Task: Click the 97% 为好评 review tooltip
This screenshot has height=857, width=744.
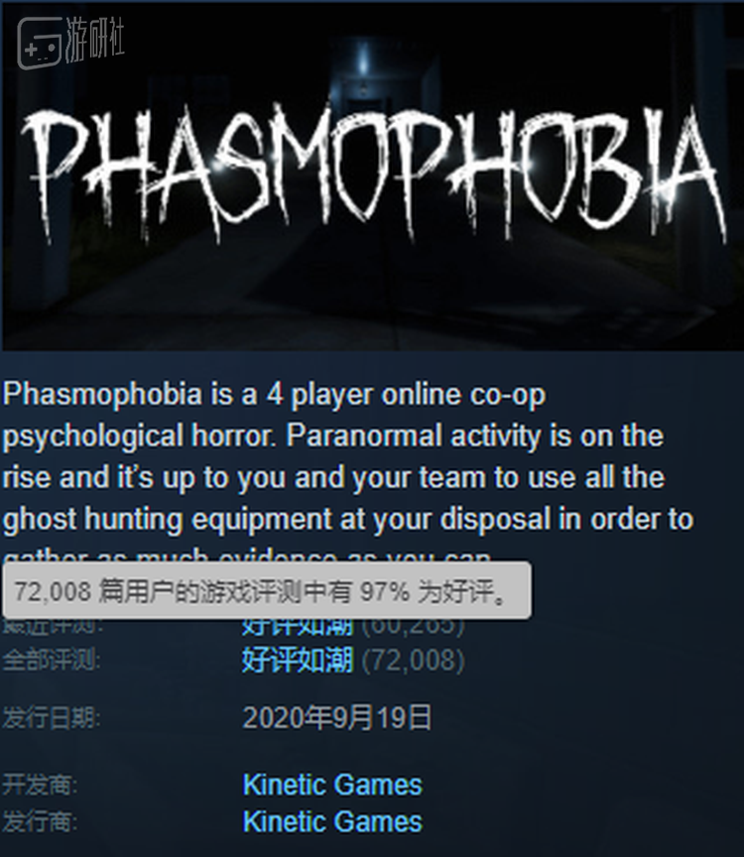Action: pyautogui.click(x=267, y=590)
